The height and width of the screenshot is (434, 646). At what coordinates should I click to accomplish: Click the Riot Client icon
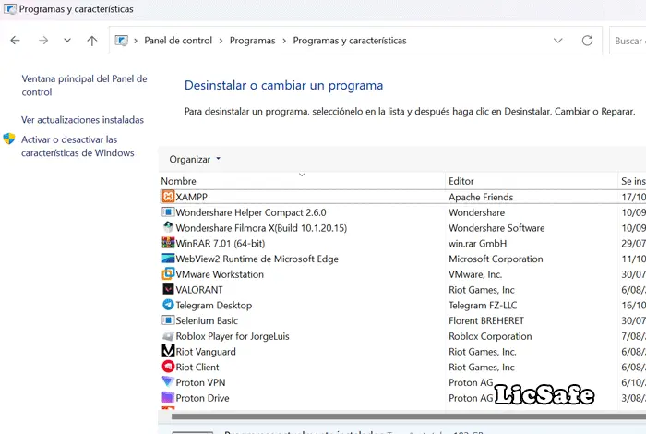(168, 367)
